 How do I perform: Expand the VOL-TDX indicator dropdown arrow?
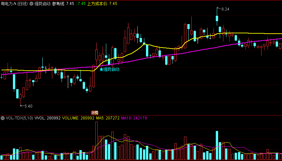3,118
